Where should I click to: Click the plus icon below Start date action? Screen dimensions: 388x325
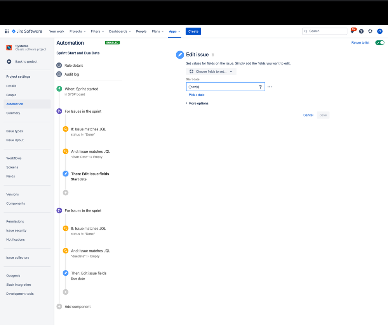click(66, 193)
